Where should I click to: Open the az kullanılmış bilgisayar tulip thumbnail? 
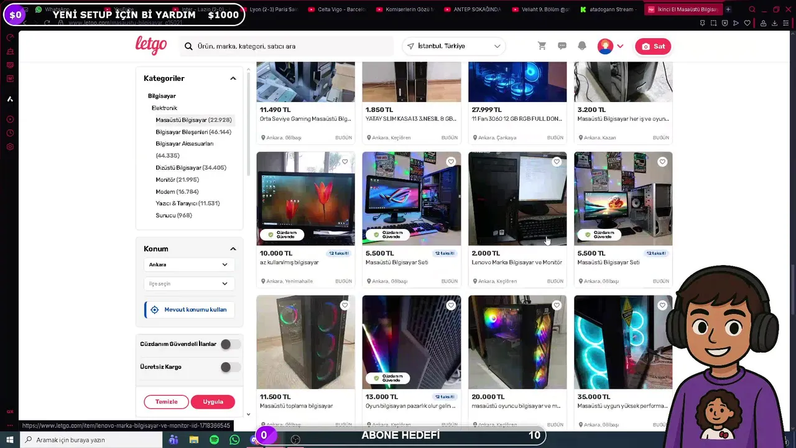[x=305, y=198]
